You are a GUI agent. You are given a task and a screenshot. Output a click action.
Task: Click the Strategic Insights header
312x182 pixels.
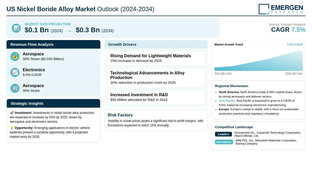(x=53, y=103)
